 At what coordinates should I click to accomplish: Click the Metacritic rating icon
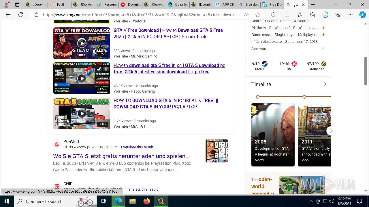tap(324, 64)
